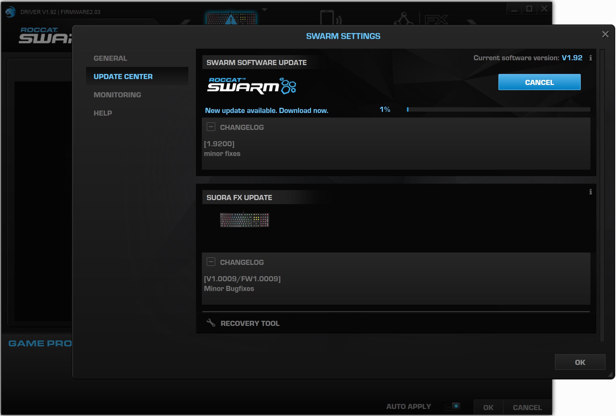Click the Suora FX keyboard thumbnail

244,220
